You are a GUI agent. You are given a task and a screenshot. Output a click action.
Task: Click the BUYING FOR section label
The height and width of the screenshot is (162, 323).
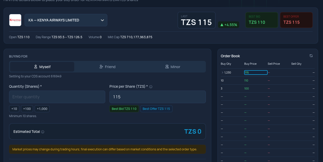[x=18, y=56]
